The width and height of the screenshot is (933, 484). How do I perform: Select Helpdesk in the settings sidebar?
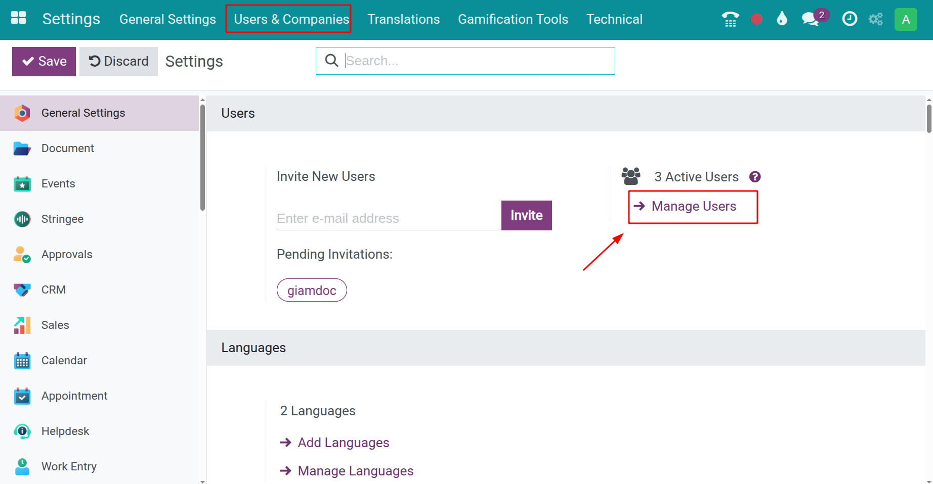(65, 431)
